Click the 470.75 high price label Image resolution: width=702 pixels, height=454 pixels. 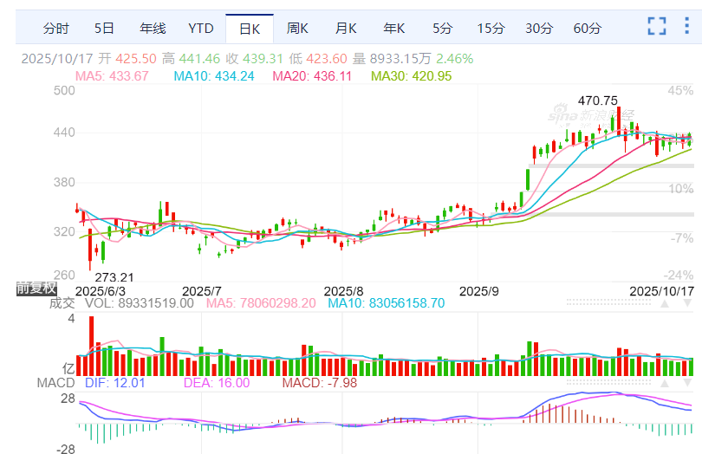coord(598,101)
